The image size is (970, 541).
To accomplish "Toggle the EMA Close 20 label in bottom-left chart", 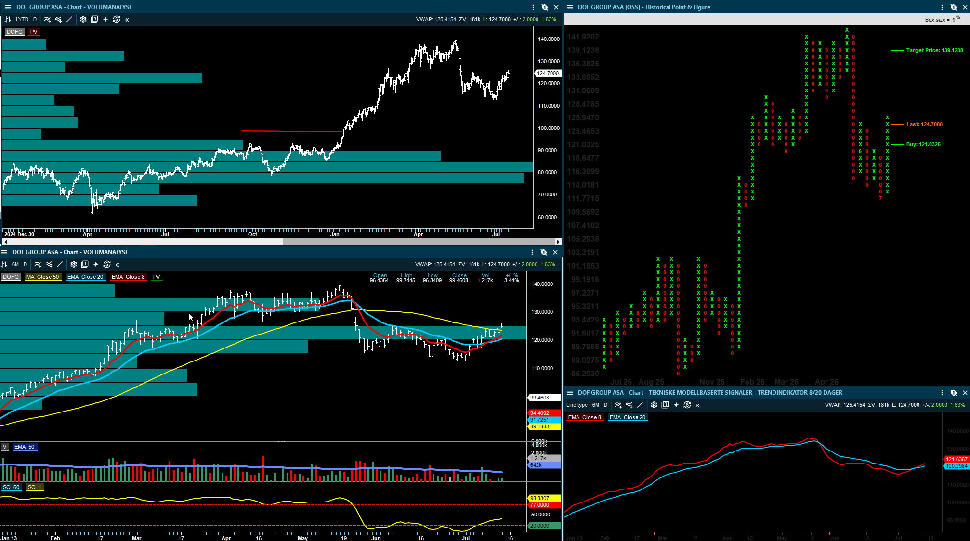I will coord(85,277).
